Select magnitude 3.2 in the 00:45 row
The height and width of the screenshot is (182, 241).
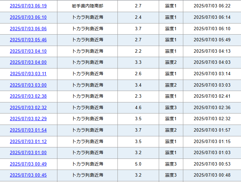[x=138, y=175]
